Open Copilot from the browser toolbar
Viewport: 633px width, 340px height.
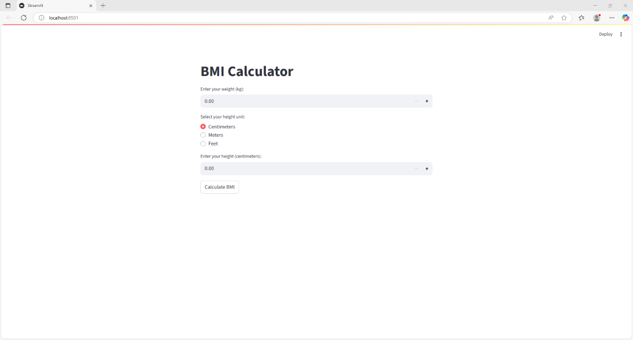(x=626, y=18)
